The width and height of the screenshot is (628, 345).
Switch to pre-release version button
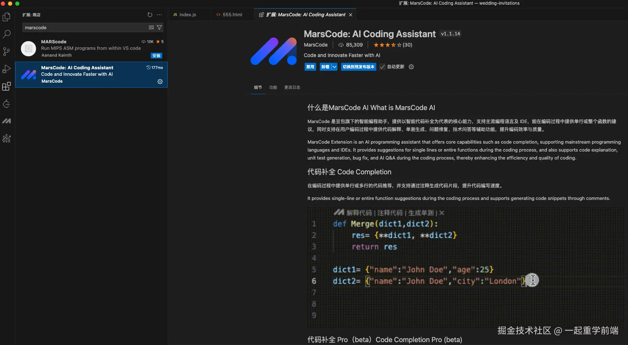click(x=358, y=67)
